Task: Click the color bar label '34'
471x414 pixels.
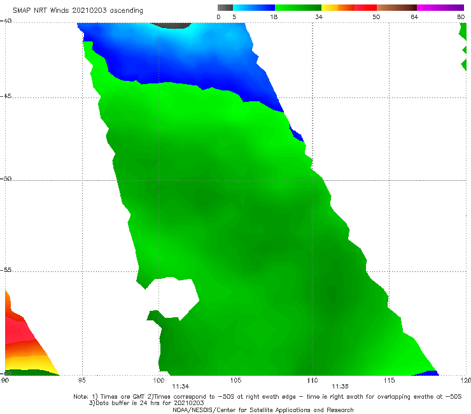Action: (x=319, y=17)
